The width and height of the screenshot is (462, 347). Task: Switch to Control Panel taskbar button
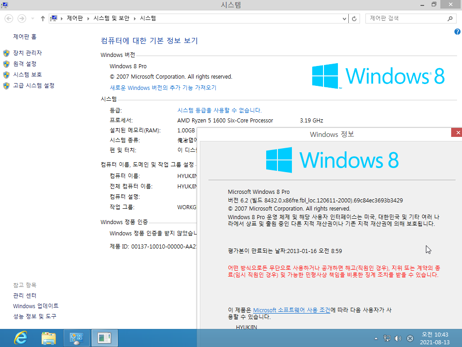(x=77, y=338)
